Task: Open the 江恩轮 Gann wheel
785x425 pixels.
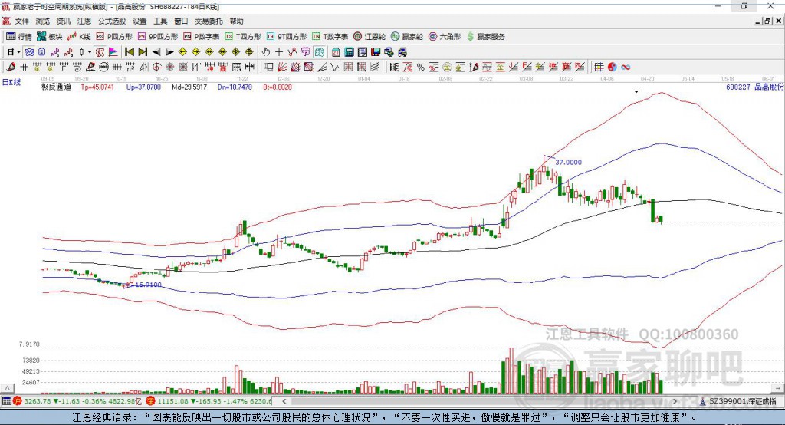Action: [370, 37]
